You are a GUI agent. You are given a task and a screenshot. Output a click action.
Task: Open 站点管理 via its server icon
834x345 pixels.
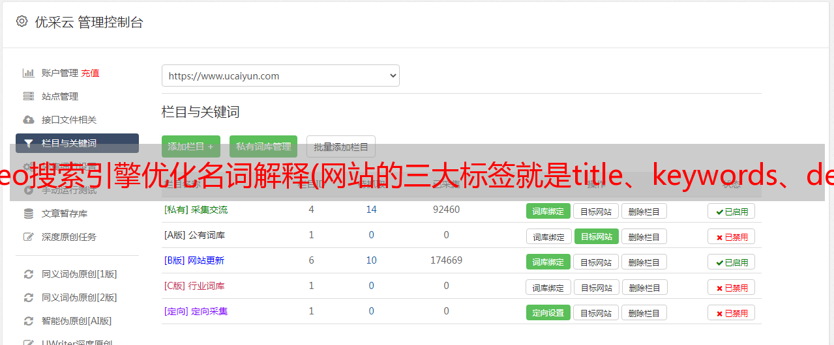29,96
